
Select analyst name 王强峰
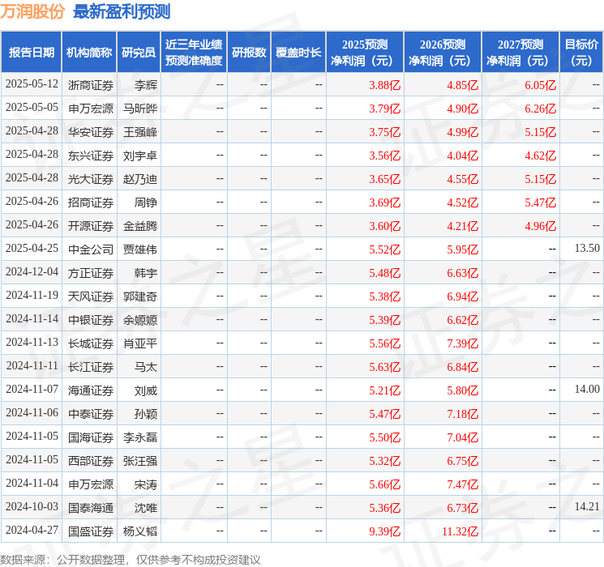point(140,132)
